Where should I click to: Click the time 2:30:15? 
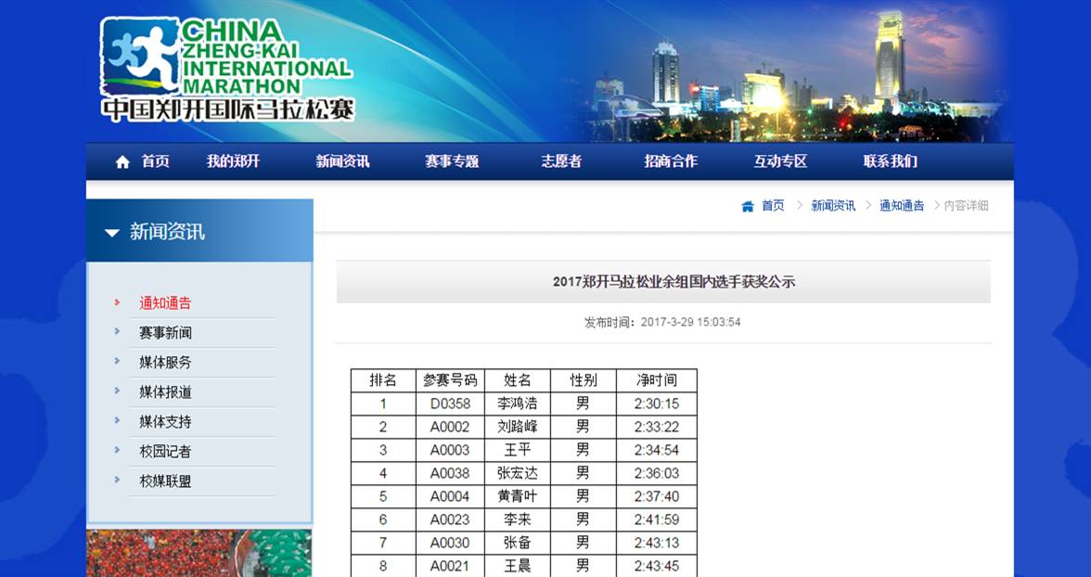click(x=657, y=404)
